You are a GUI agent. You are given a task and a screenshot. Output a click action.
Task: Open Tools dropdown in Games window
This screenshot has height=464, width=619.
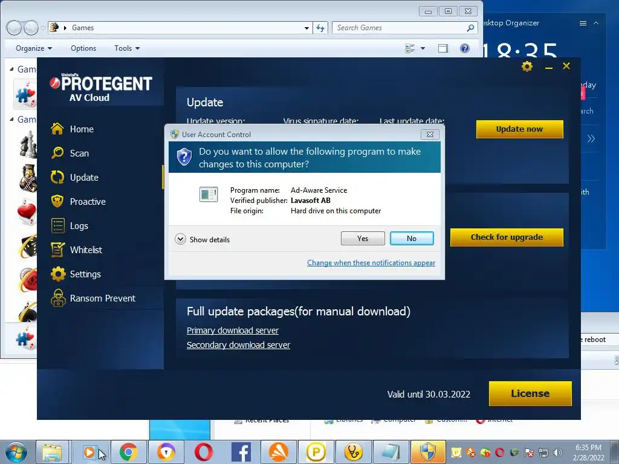[x=127, y=48]
